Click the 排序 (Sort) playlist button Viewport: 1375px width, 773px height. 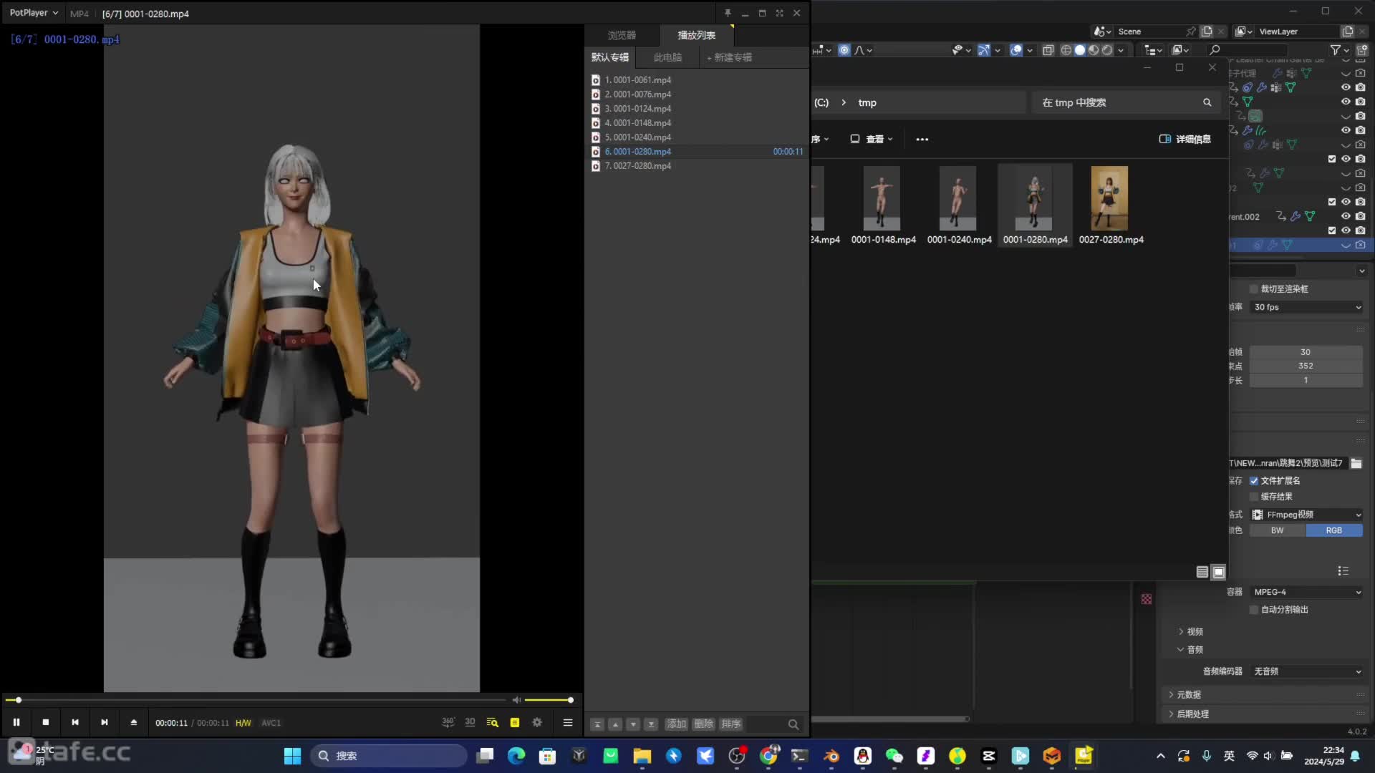pos(731,724)
